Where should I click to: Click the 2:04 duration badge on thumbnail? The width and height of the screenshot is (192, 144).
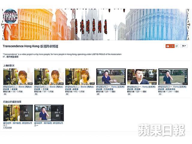123,84
